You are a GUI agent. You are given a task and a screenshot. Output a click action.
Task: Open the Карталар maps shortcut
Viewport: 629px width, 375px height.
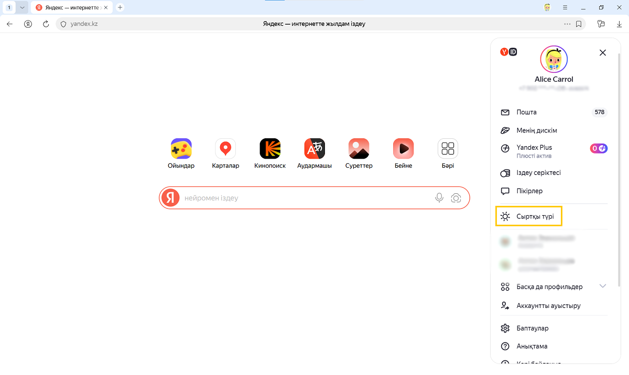[225, 153]
